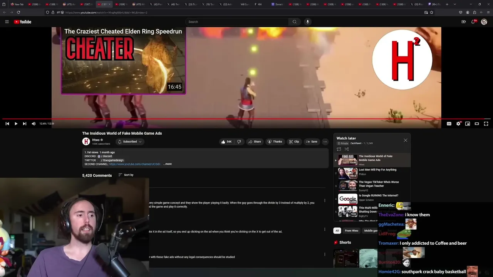Go to YouTube home via the logo
The image size is (493, 277).
point(23,22)
